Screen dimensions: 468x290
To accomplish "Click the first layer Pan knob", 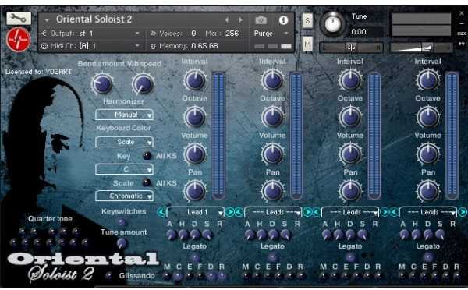I will 194,191.
